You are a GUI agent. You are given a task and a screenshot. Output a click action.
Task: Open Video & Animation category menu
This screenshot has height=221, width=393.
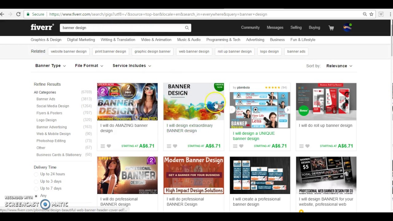(156, 40)
